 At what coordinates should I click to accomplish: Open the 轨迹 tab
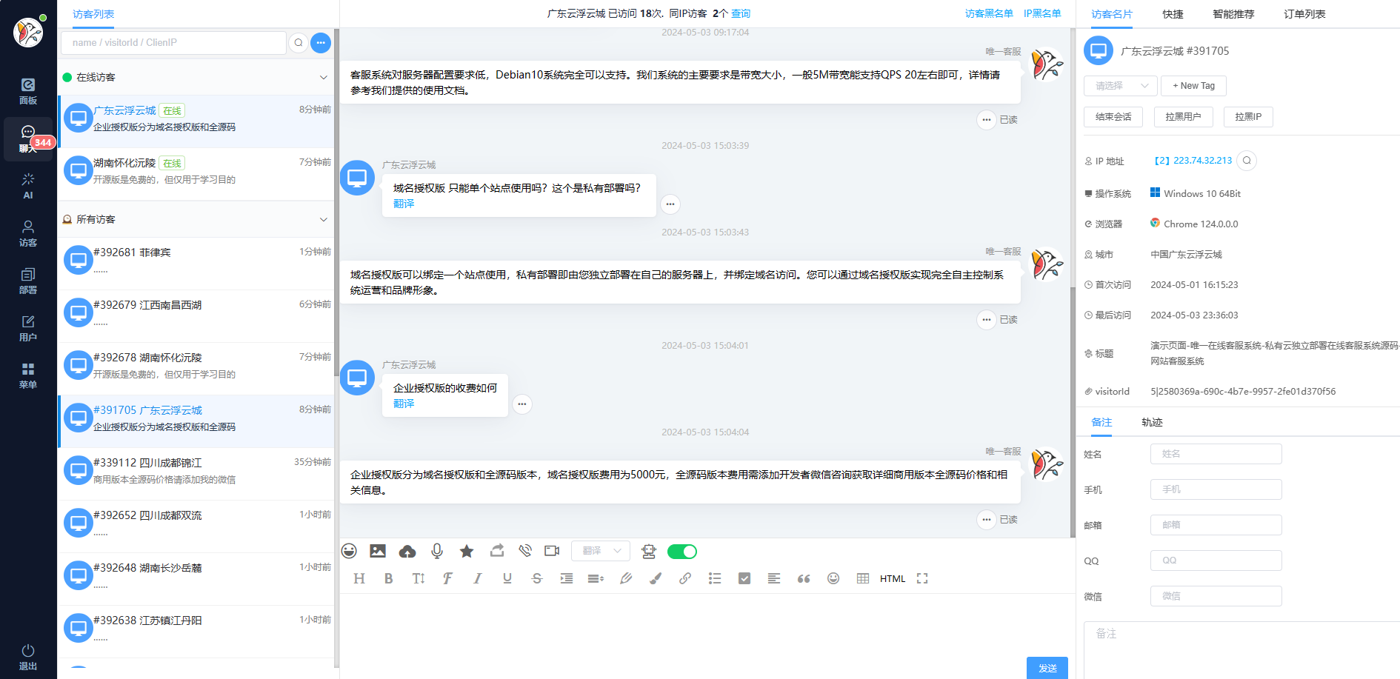(x=1152, y=422)
